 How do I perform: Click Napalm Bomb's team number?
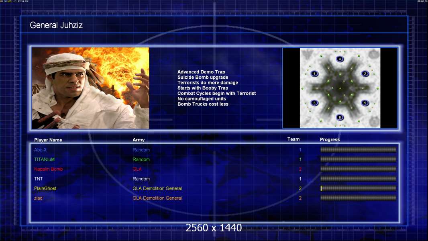coord(300,169)
